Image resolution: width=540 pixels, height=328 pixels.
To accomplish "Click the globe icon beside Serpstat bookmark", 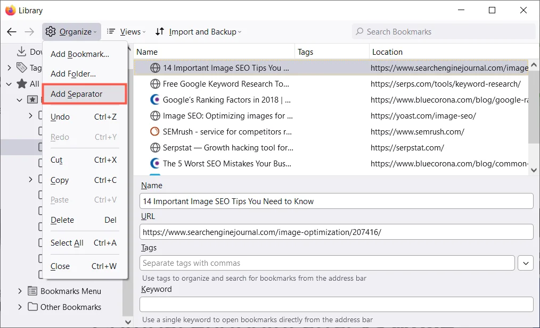I will coord(155,148).
